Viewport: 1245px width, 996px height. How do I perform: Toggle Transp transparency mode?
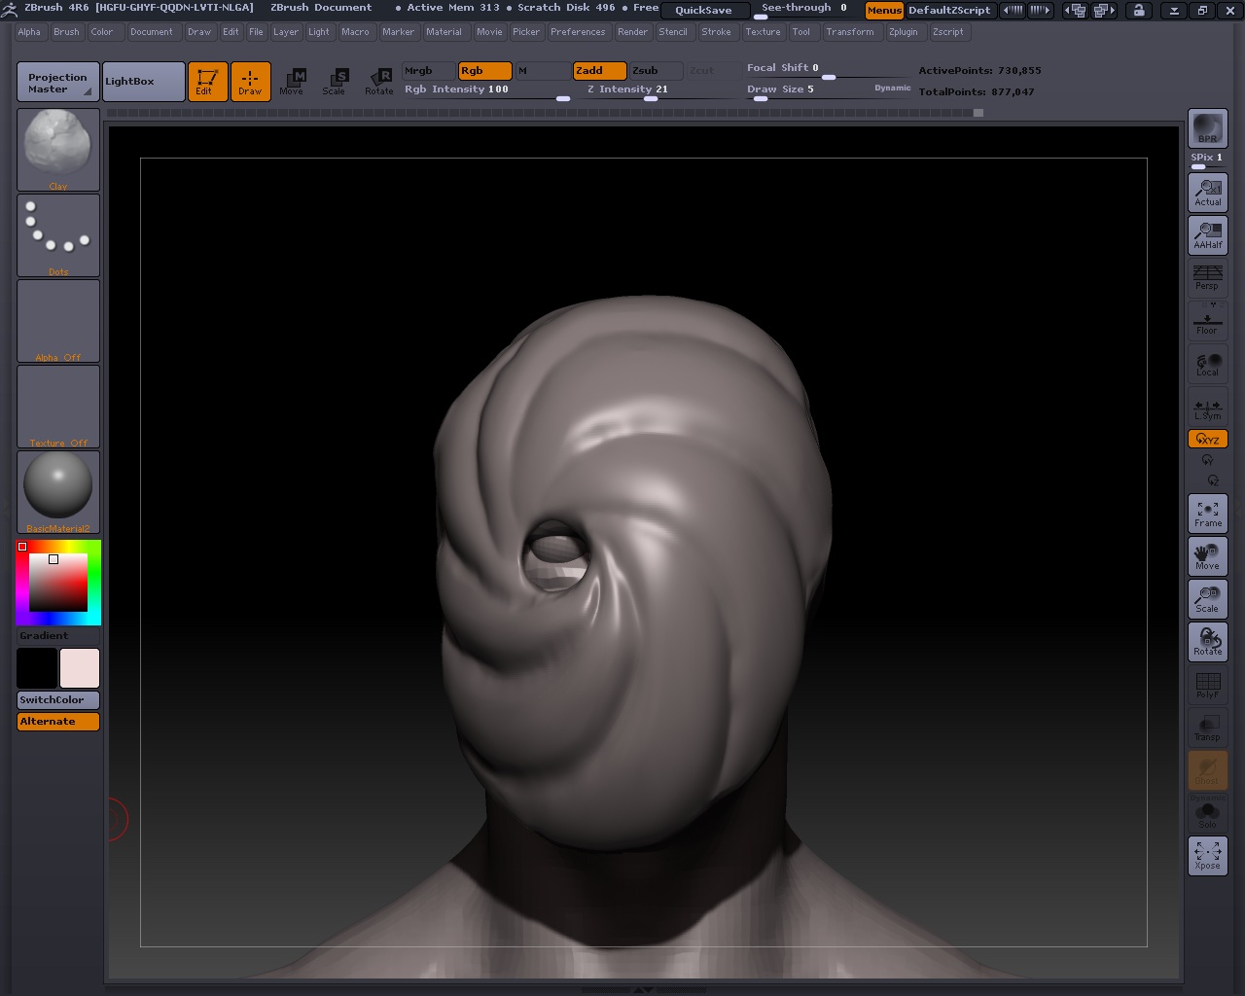[1208, 728]
